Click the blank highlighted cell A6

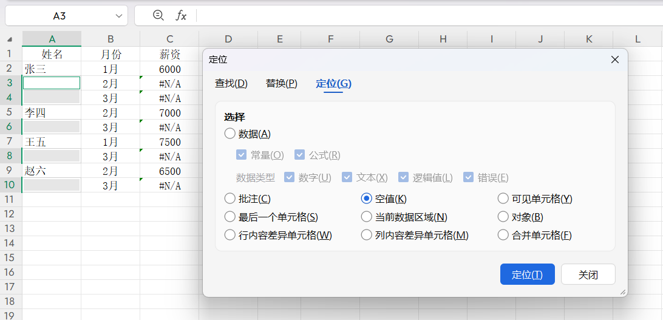point(52,127)
